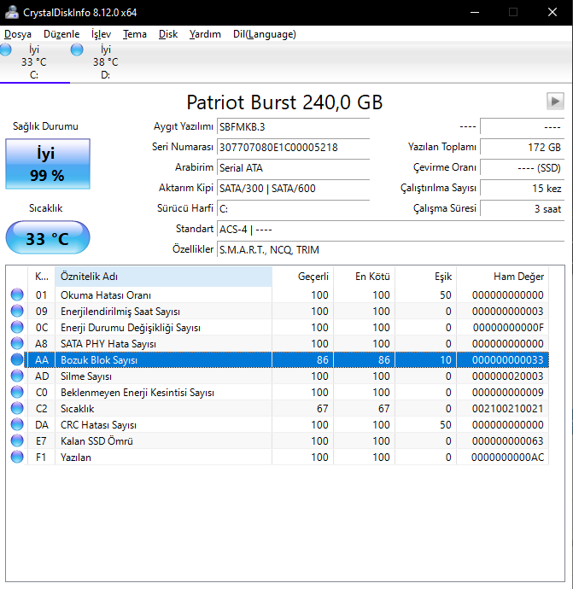573x589 pixels.
Task: Click status orb for SATA PHY Hata row
Action: [17, 343]
